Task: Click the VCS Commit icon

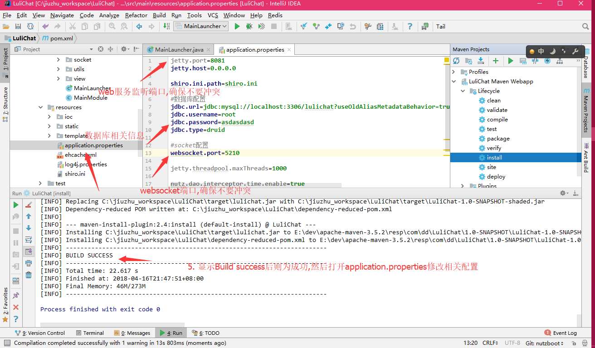Action: (316, 26)
